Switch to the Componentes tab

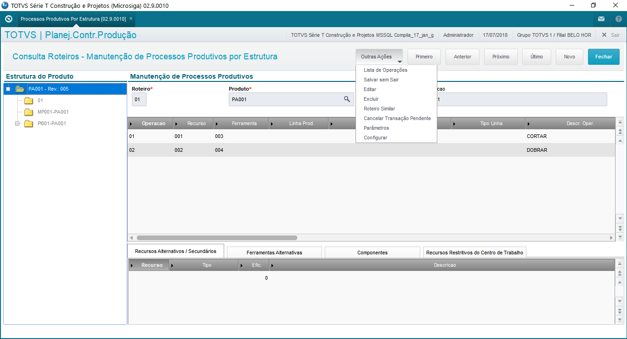tap(373, 253)
